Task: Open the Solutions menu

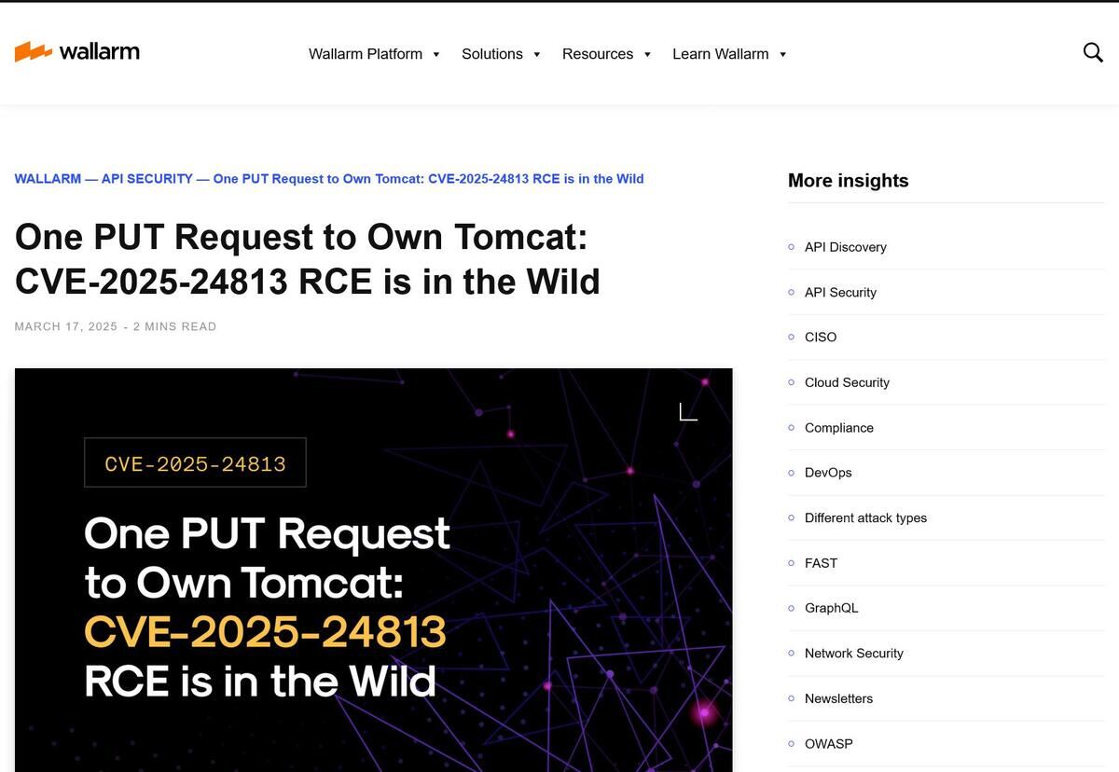Action: click(x=492, y=54)
